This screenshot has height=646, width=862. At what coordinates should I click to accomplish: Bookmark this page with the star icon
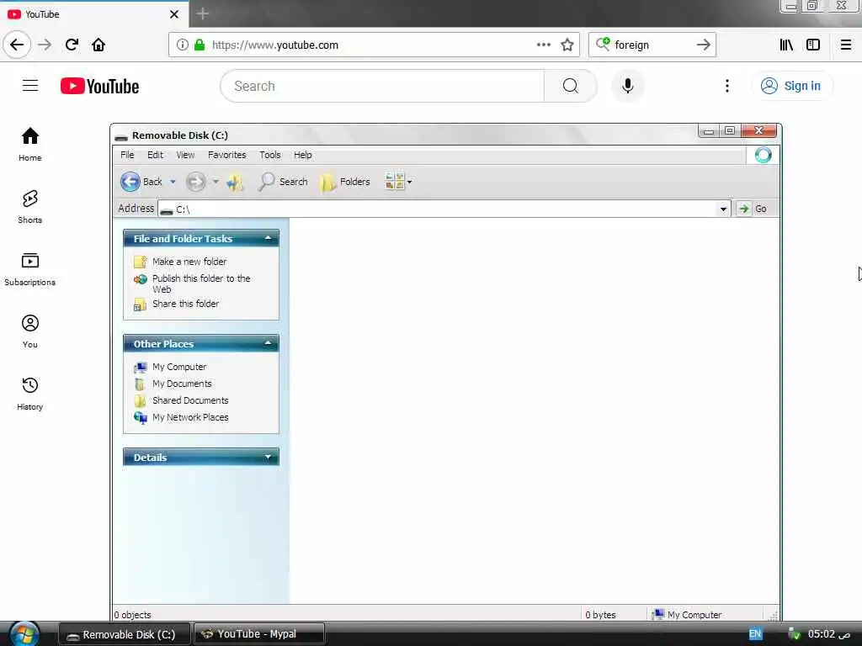point(567,45)
